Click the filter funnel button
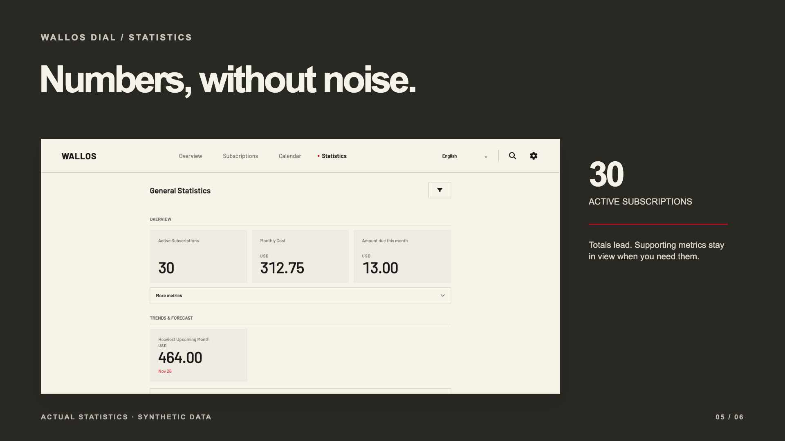 click(440, 190)
